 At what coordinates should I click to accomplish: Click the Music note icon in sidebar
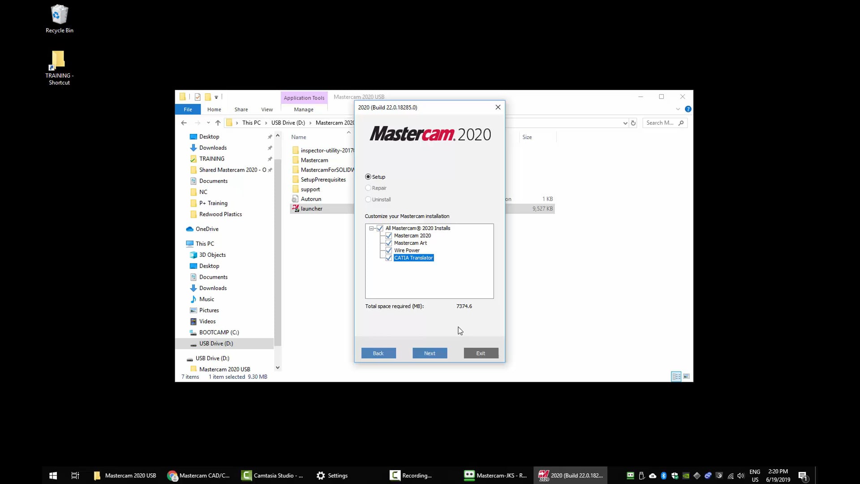pos(193,299)
